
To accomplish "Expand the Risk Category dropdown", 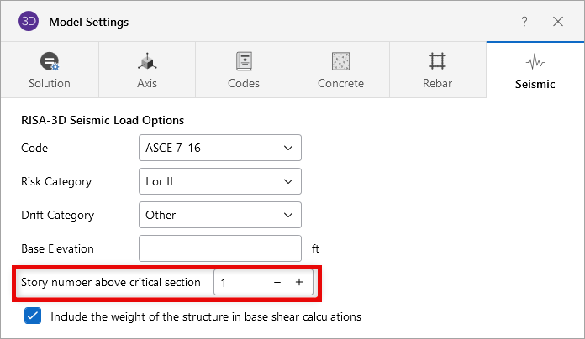I will point(219,181).
